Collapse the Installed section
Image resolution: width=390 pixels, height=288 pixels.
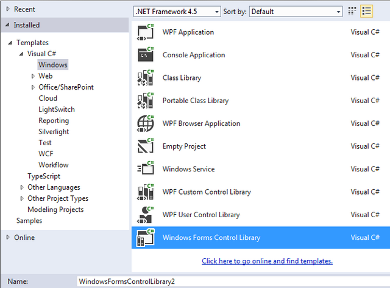tap(7, 25)
